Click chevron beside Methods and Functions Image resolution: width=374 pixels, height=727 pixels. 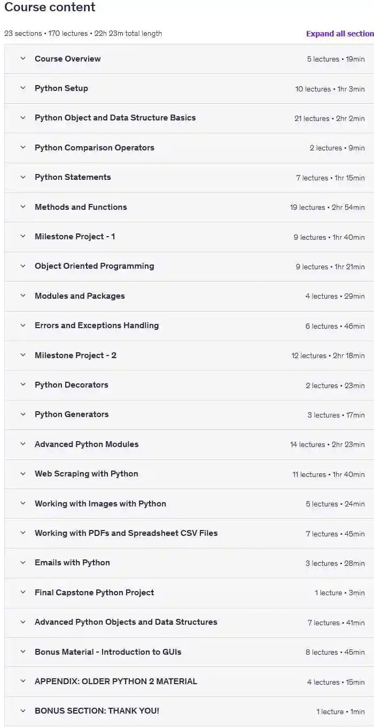pyautogui.click(x=23, y=207)
